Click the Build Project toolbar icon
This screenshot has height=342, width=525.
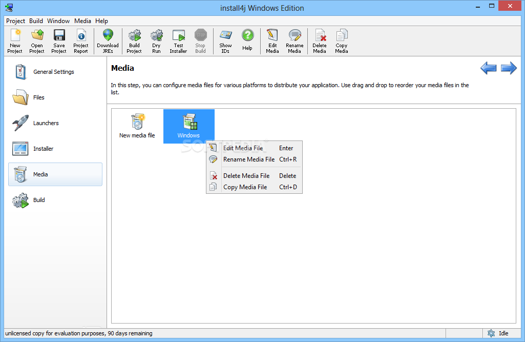pos(135,35)
